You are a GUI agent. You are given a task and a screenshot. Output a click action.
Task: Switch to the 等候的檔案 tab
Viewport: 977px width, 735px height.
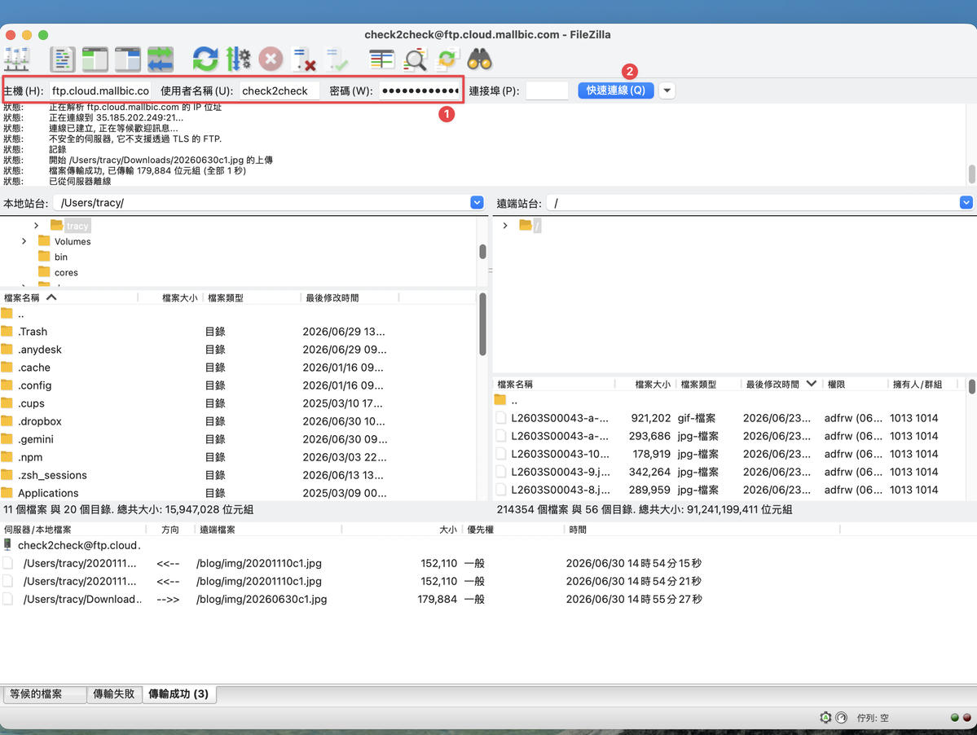tap(44, 694)
